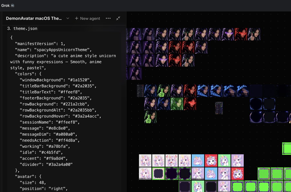The height and width of the screenshot is (192, 291).
Task: Click the "avatar": { line
Action: coord(28,177)
